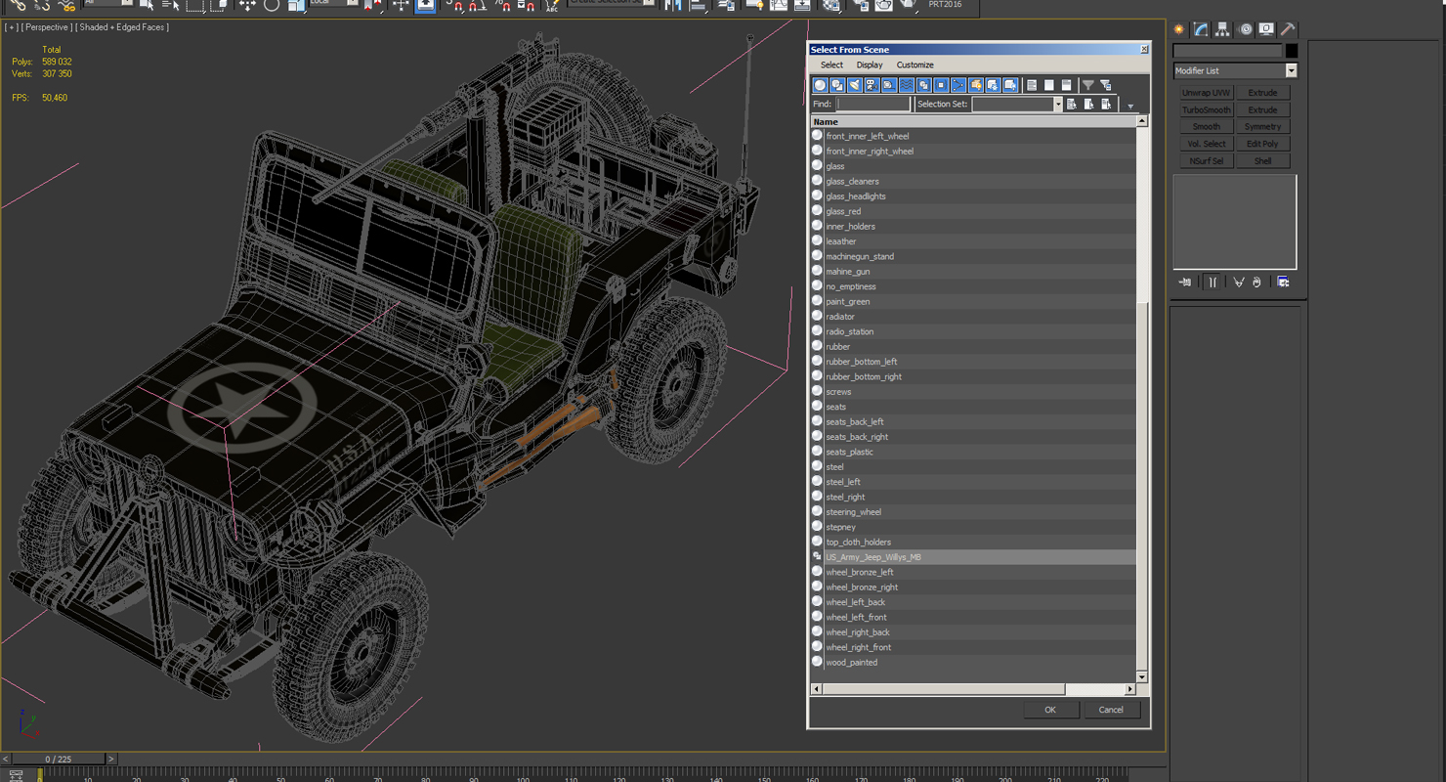This screenshot has height=782, width=1446.
Task: Toggle Display Geometry filter in Select From Scene
Action: pos(821,85)
